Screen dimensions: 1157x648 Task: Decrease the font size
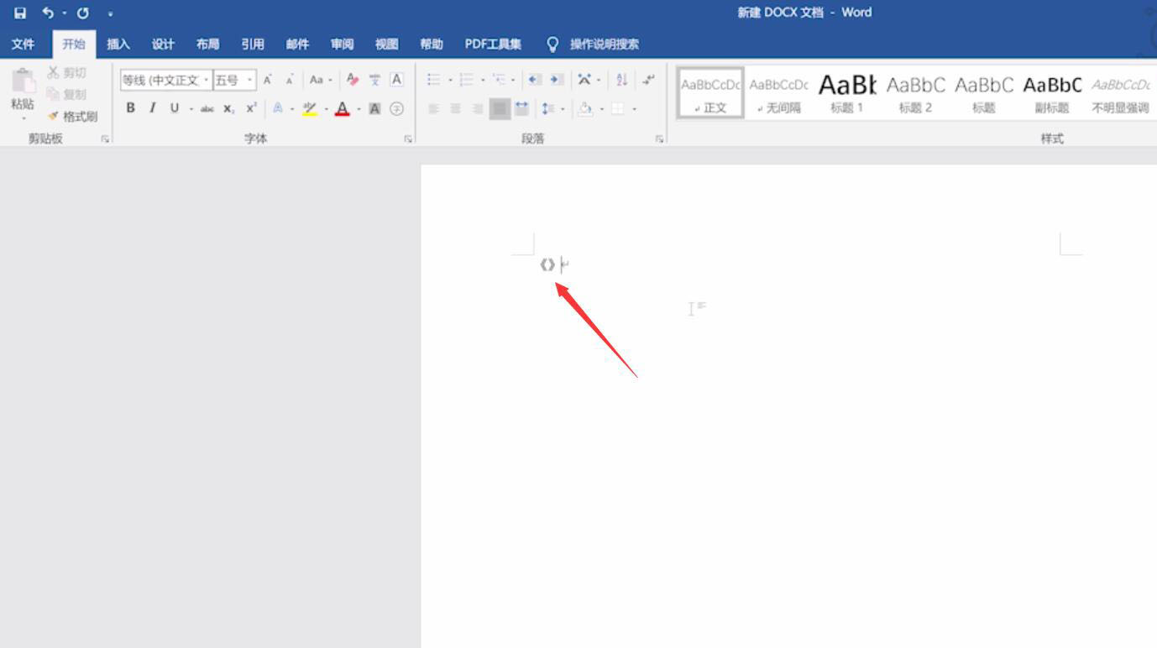[x=290, y=81]
